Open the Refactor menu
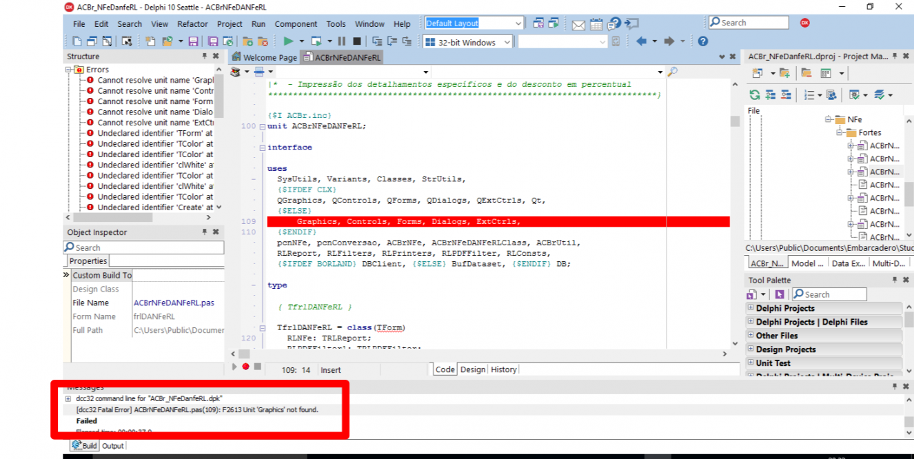The width and height of the screenshot is (914, 459). tap(192, 24)
